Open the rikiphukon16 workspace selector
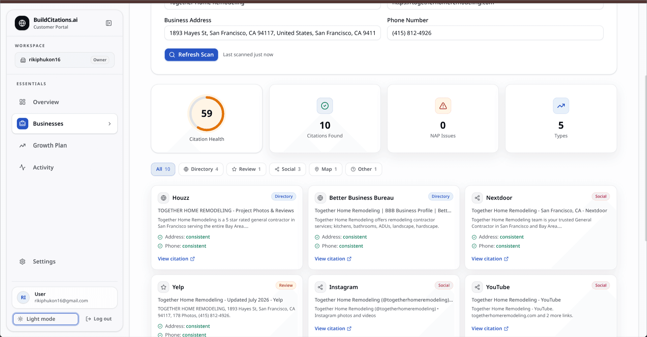The height and width of the screenshot is (337, 647). pos(65,60)
